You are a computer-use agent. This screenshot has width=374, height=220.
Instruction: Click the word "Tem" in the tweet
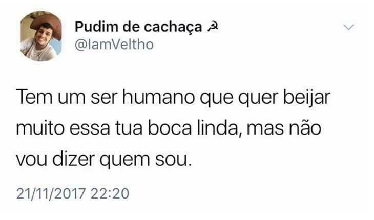34,97
